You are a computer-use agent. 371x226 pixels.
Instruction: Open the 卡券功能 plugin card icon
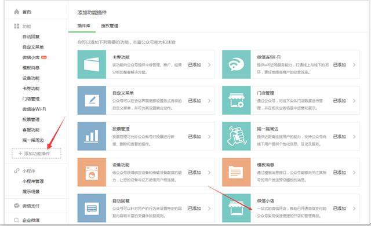coord(92,64)
